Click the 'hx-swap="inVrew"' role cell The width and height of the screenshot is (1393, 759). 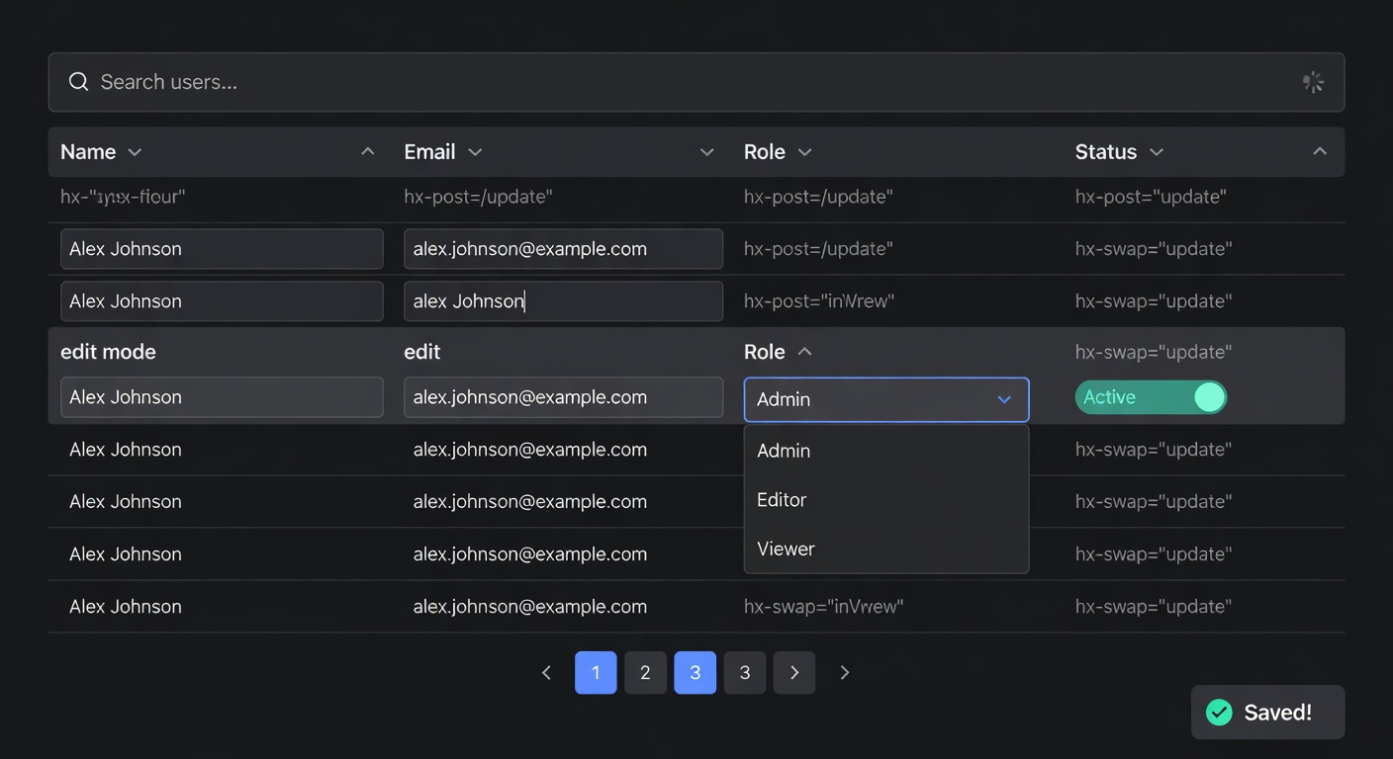tap(824, 607)
